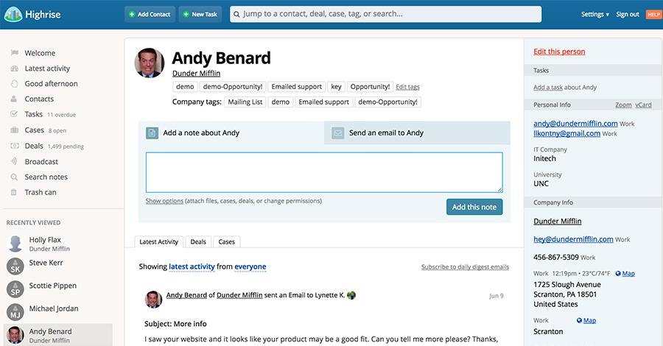Screen dimensions: 663x346
Task: Click the Emailed support person tag
Action: tap(296, 87)
